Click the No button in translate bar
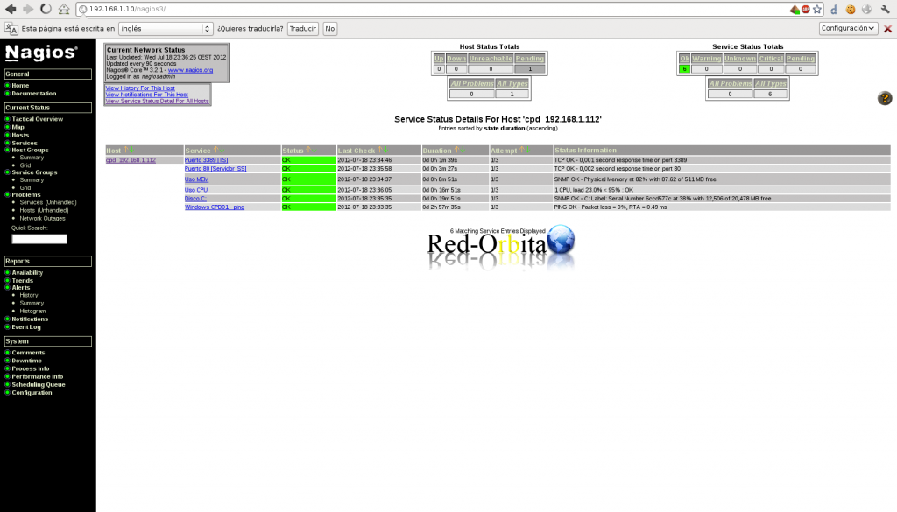Screen dimensions: 897x512 (329, 28)
